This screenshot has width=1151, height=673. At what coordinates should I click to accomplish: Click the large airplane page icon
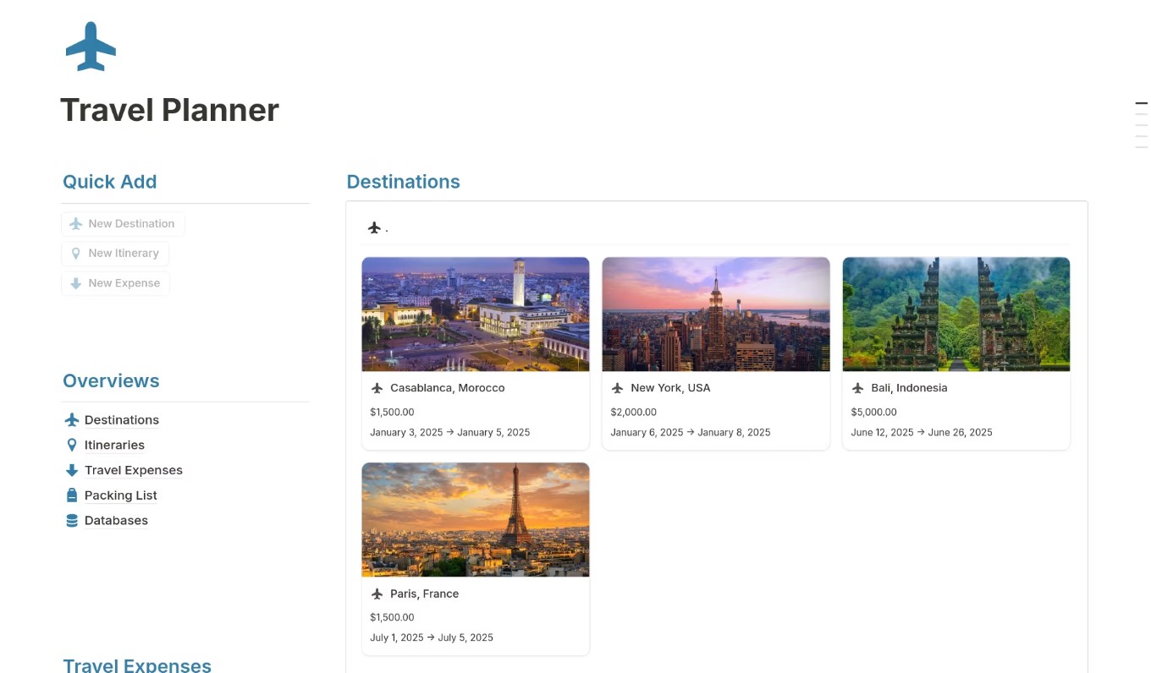point(91,47)
